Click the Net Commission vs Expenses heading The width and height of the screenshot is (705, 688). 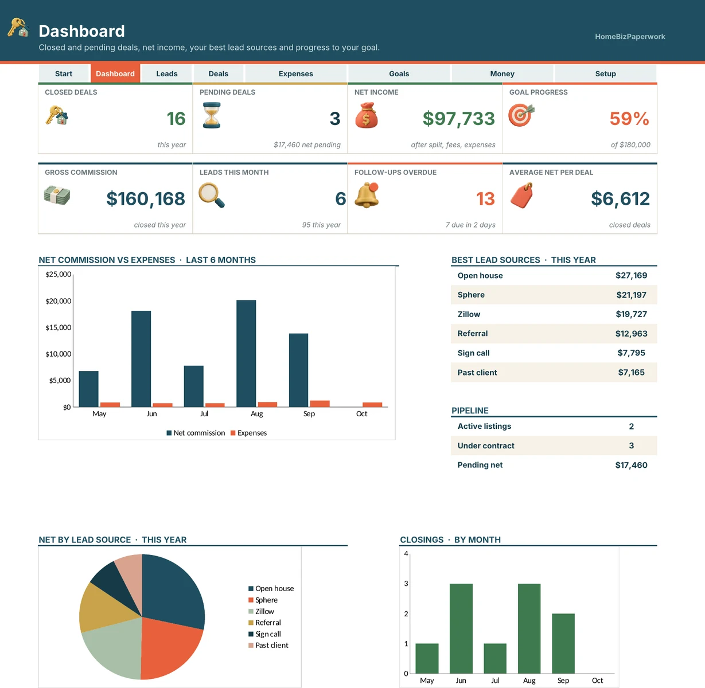tap(147, 260)
